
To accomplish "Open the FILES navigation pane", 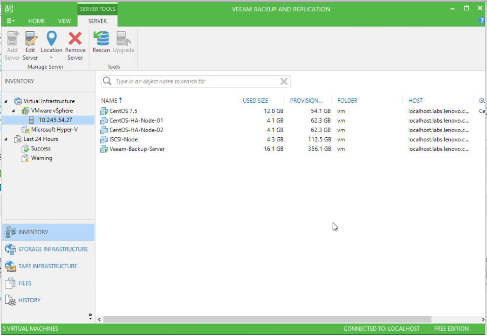I will (48, 283).
